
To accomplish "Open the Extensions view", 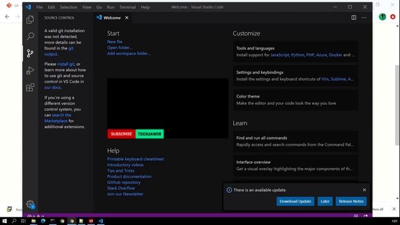I will pos(30,87).
